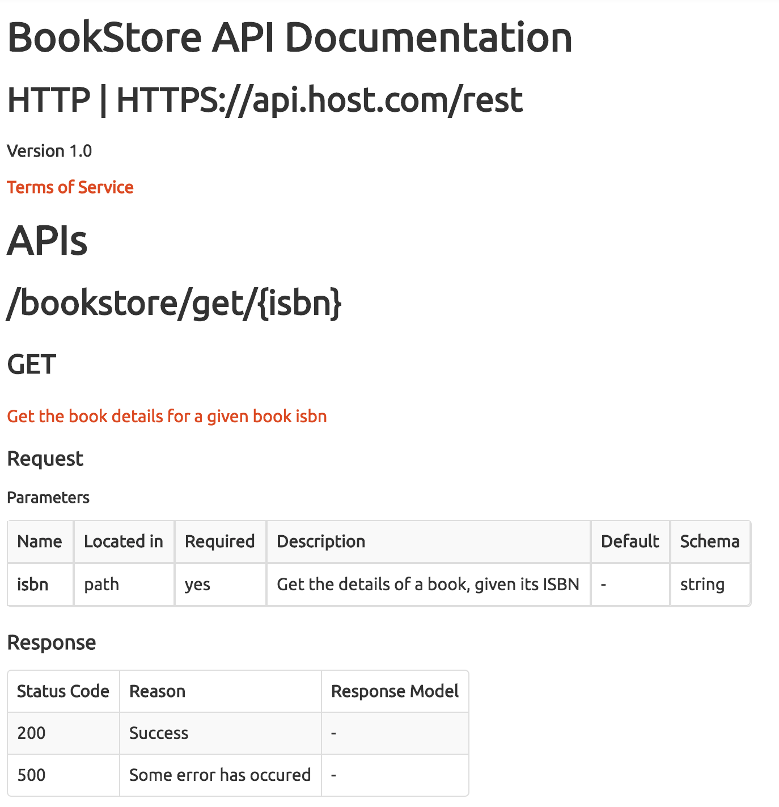
Task: Click the 'Located in' column header
Action: 124,541
